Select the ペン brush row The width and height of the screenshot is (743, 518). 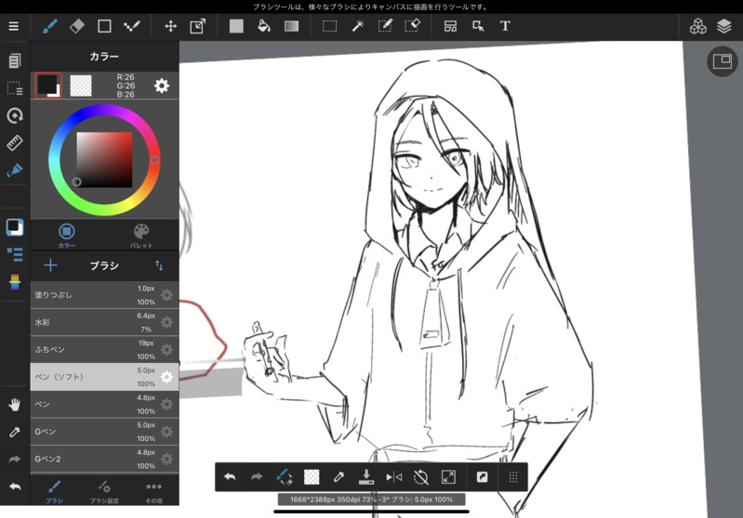pos(104,405)
